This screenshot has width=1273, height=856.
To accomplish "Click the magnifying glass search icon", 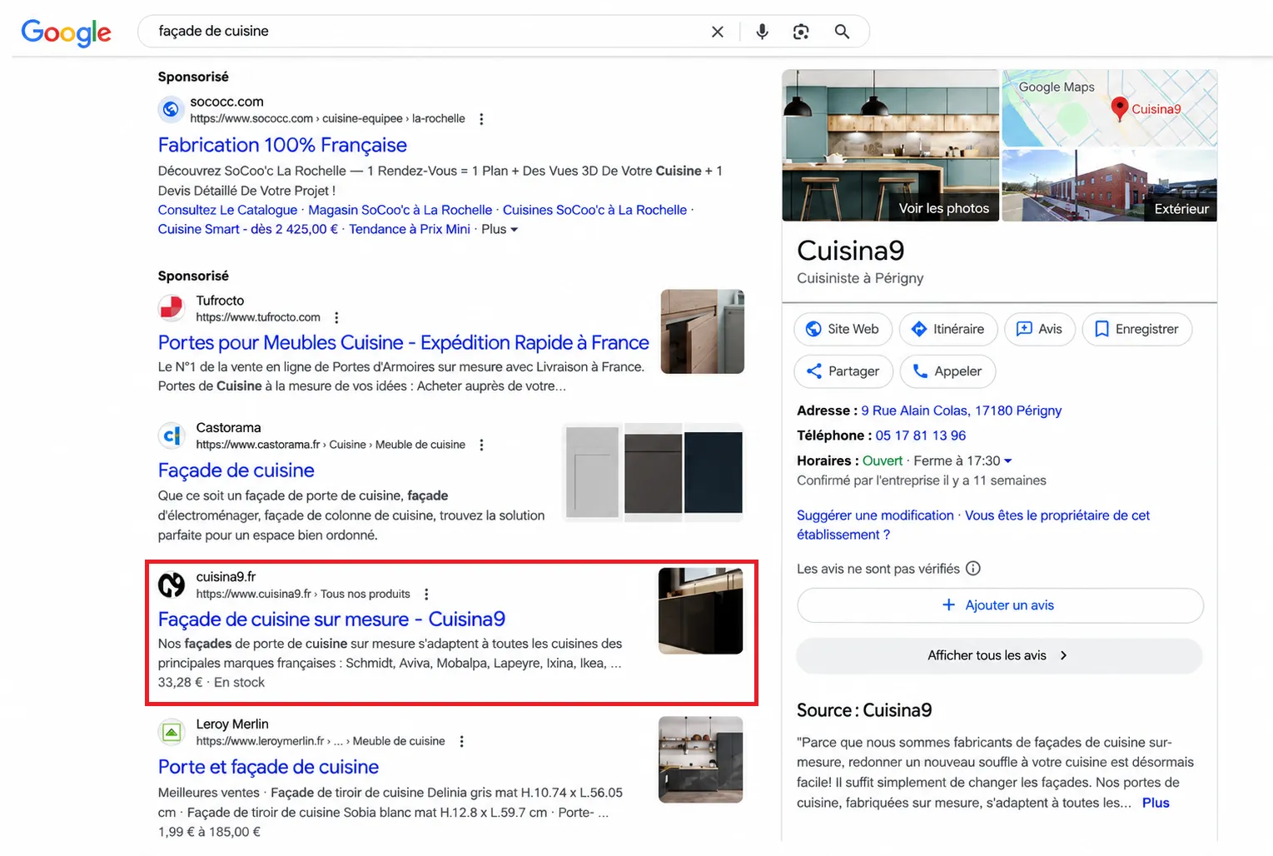I will pyautogui.click(x=842, y=32).
